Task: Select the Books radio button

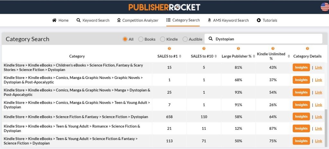Action: point(141,39)
